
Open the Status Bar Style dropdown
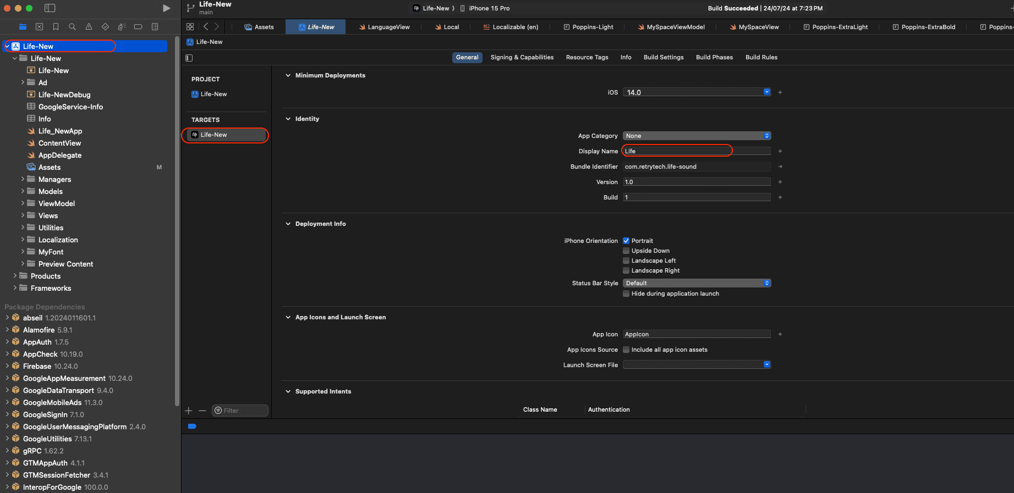pyautogui.click(x=697, y=283)
